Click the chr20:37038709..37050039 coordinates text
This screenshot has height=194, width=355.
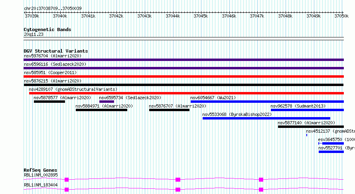click(53, 8)
